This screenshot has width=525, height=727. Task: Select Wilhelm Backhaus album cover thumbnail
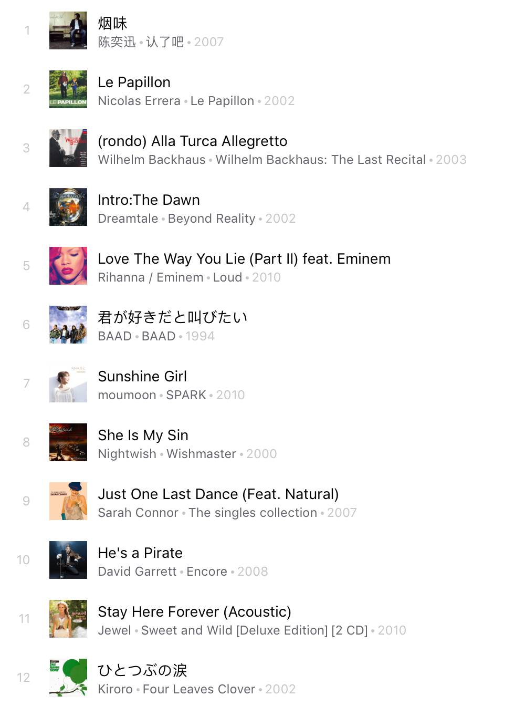pyautogui.click(x=68, y=148)
